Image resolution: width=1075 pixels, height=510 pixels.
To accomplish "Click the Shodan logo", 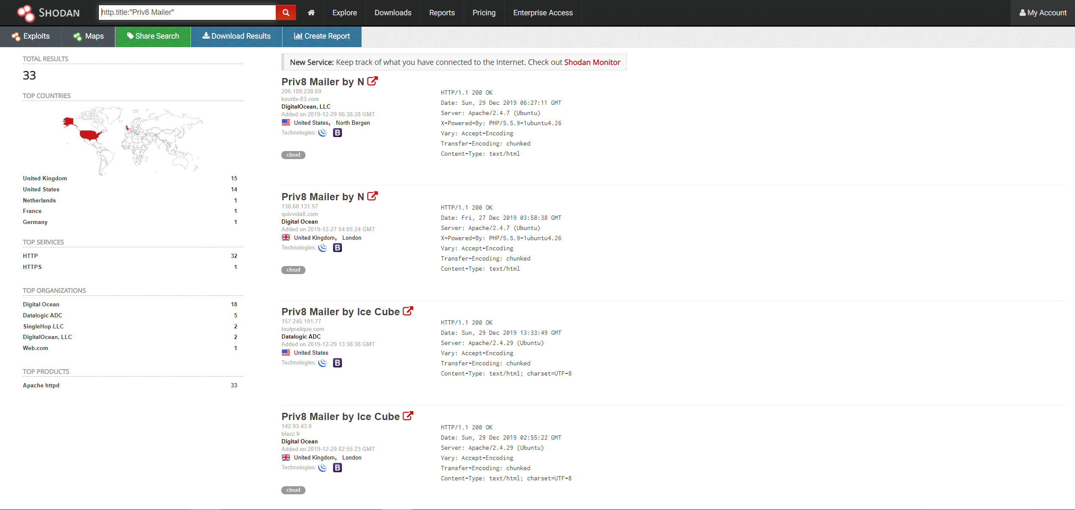I will [48, 13].
